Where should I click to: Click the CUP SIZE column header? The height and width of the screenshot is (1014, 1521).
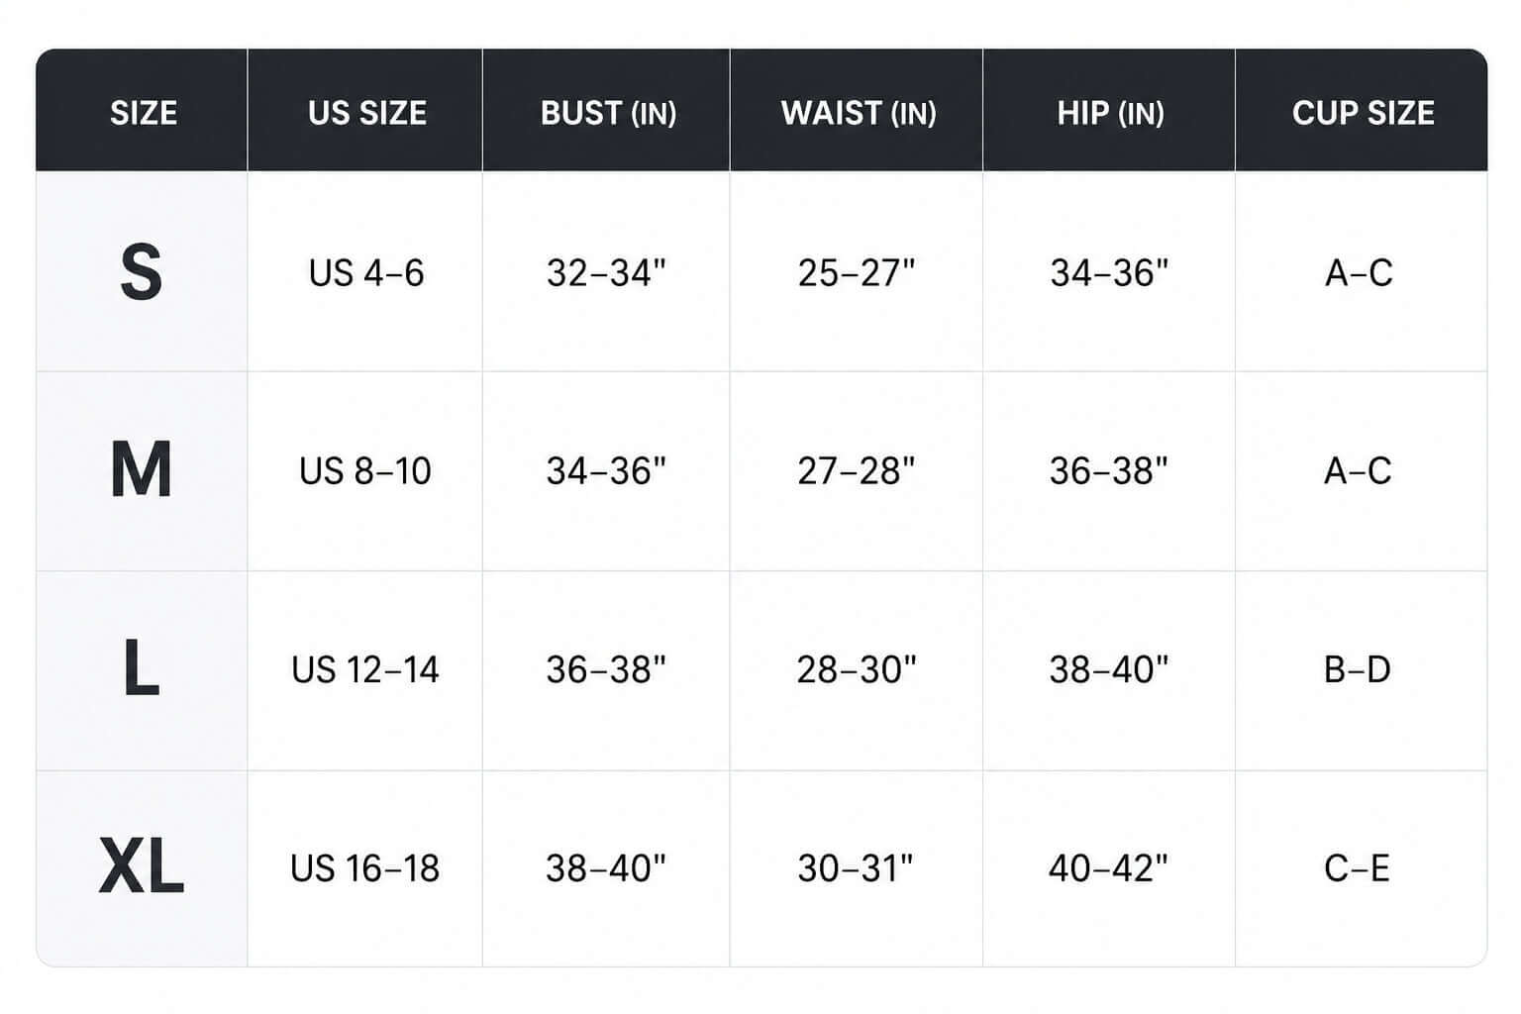(x=1363, y=111)
